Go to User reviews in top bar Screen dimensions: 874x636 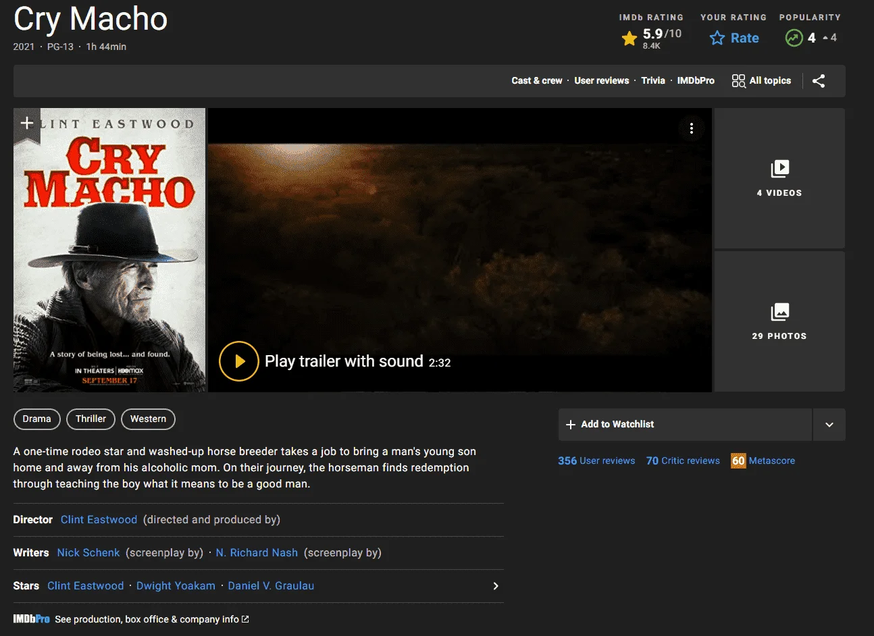tap(602, 80)
